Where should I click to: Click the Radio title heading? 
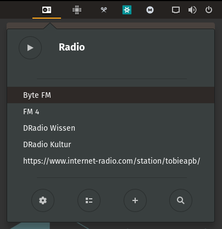(72, 47)
